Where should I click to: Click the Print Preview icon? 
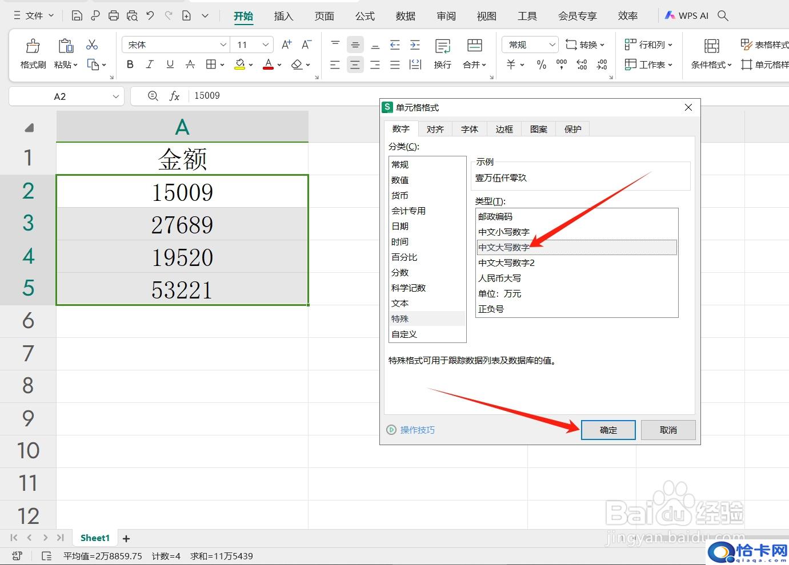(x=132, y=16)
